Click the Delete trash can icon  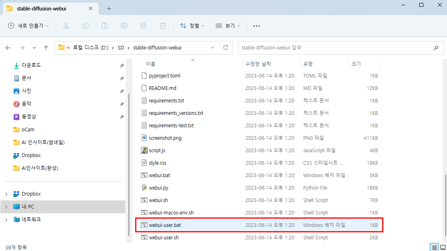click(x=163, y=26)
